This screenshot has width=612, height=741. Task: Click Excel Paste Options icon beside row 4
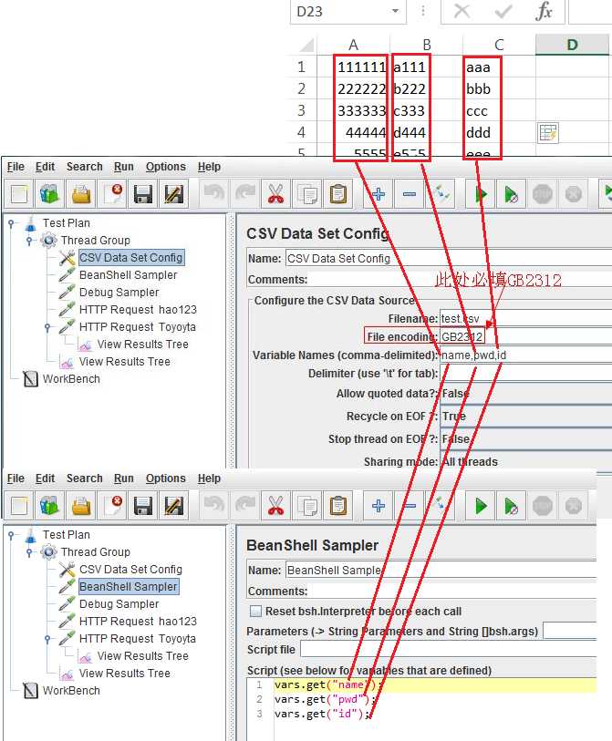tap(548, 133)
